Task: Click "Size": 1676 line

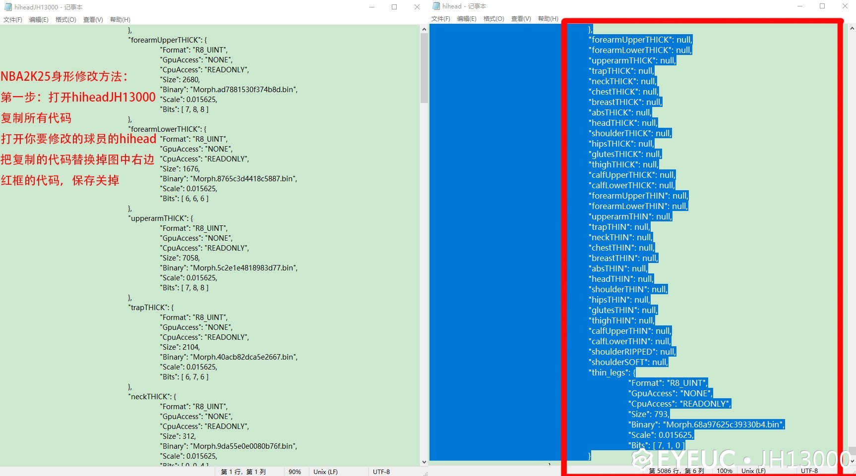Action: [x=180, y=169]
